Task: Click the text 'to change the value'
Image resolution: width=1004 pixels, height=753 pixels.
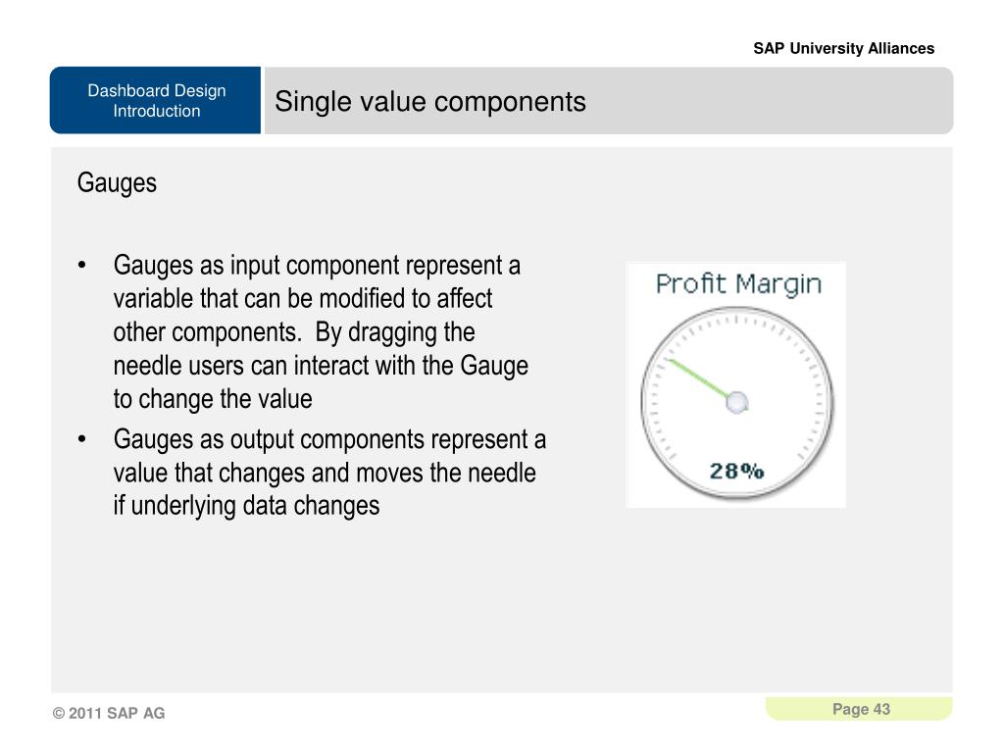Action: click(213, 399)
